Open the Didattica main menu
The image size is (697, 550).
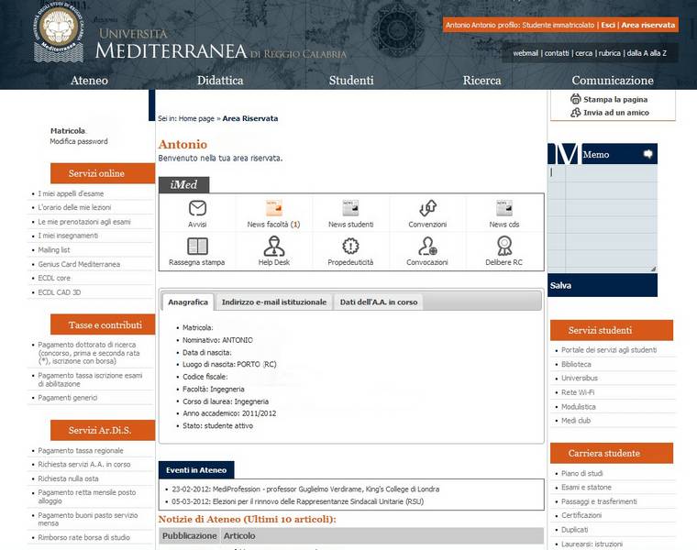pyautogui.click(x=220, y=81)
